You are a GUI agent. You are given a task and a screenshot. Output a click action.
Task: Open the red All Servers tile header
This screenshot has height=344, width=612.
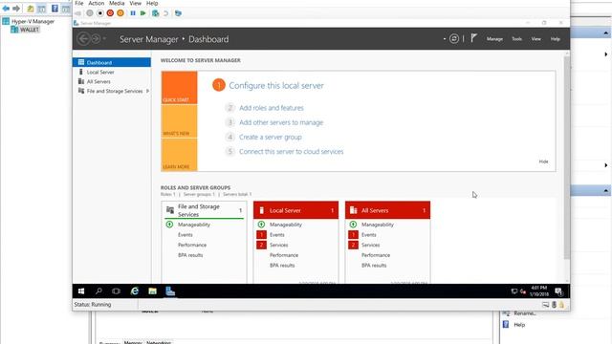click(387, 210)
